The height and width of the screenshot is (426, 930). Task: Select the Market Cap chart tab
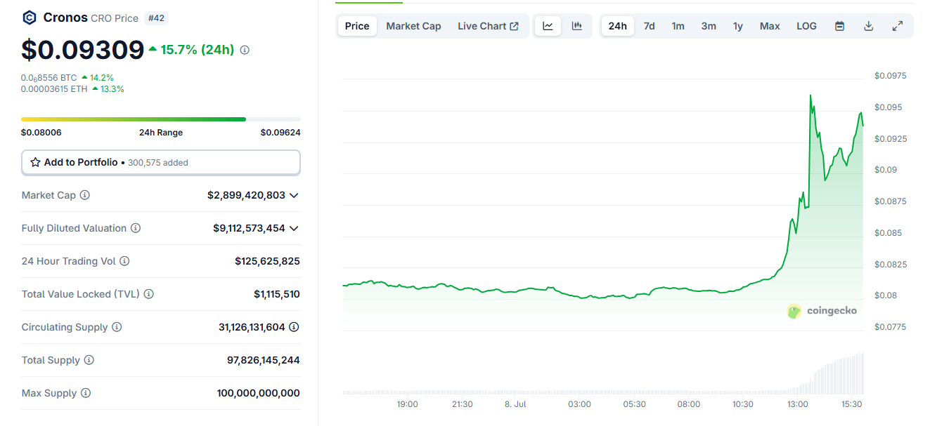point(413,26)
